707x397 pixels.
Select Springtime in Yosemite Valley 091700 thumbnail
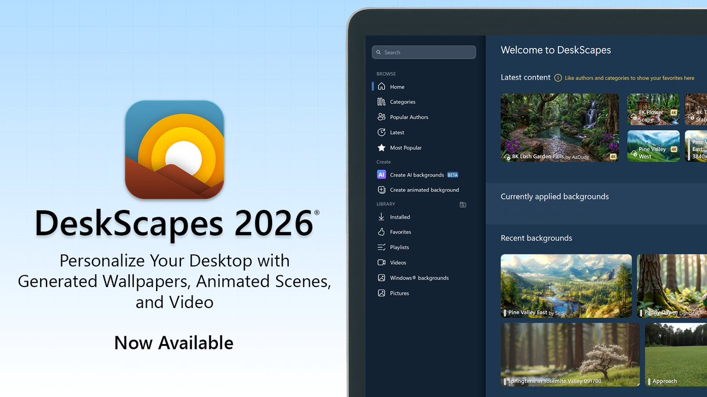(x=570, y=355)
